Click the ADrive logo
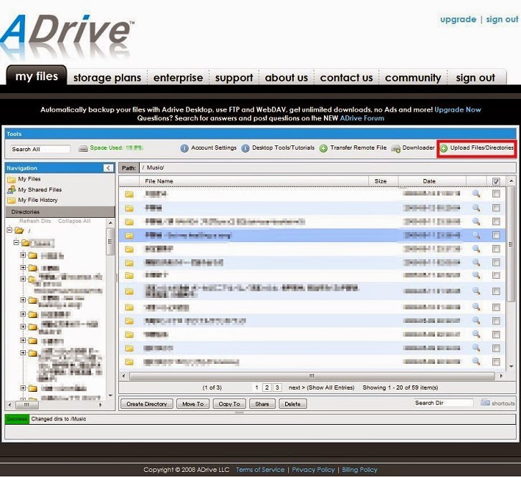This screenshot has height=477, width=521. pyautogui.click(x=67, y=36)
